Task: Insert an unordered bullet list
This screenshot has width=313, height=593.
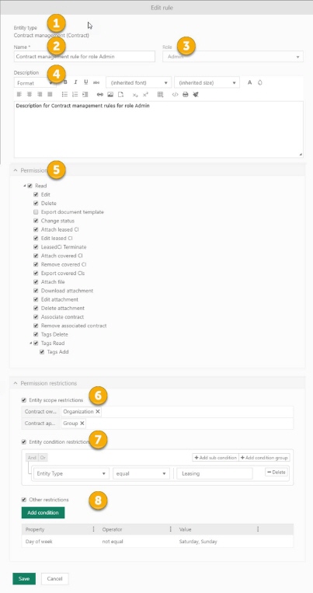Action: pos(64,95)
